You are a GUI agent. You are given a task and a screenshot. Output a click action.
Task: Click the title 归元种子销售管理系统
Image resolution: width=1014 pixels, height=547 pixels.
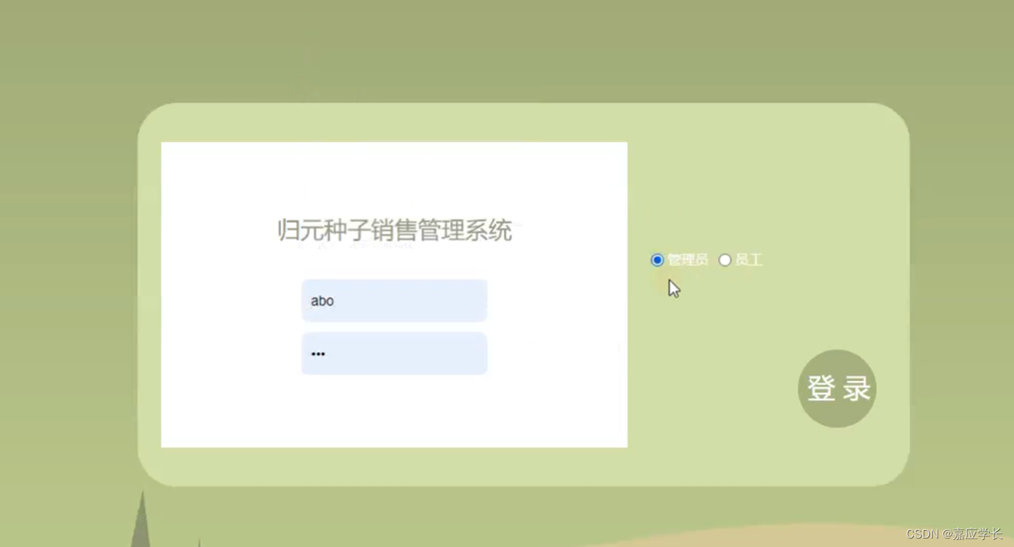tap(395, 231)
